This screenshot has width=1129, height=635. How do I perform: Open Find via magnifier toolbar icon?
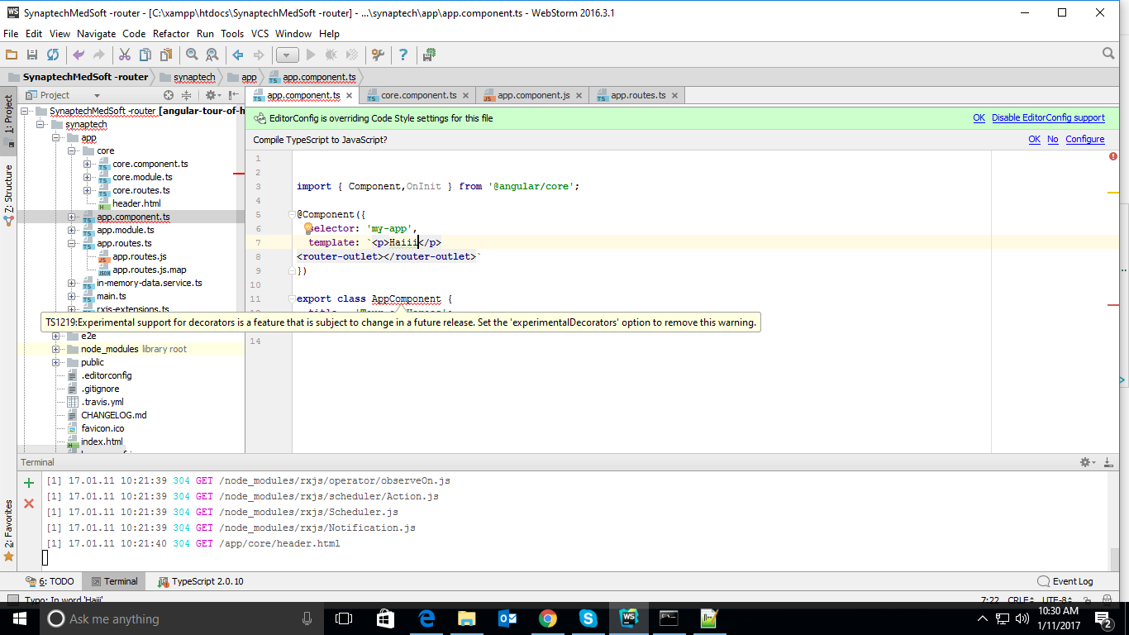(x=192, y=55)
